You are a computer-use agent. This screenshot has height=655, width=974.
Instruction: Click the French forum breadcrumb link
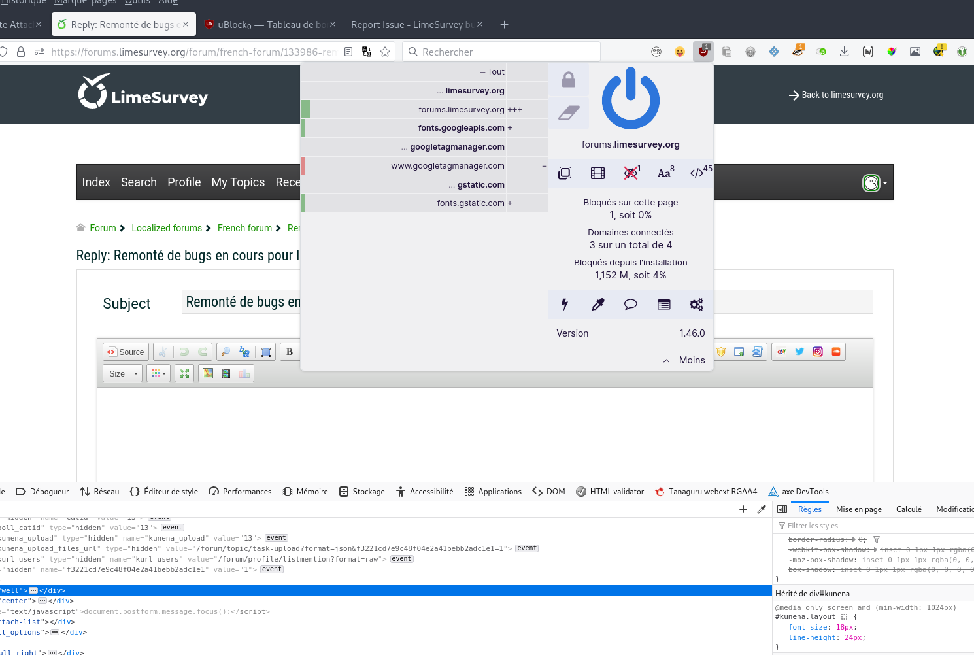pos(244,228)
